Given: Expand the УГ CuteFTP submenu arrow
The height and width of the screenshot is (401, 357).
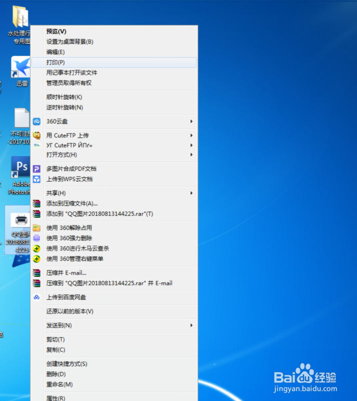Looking at the screenshot, I should [x=191, y=145].
